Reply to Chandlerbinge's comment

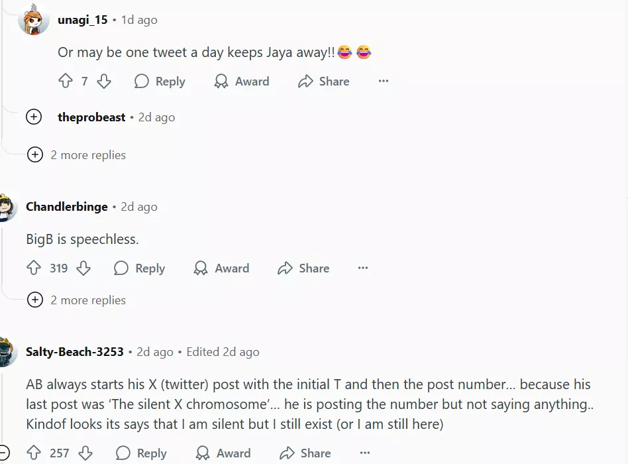[x=140, y=268]
